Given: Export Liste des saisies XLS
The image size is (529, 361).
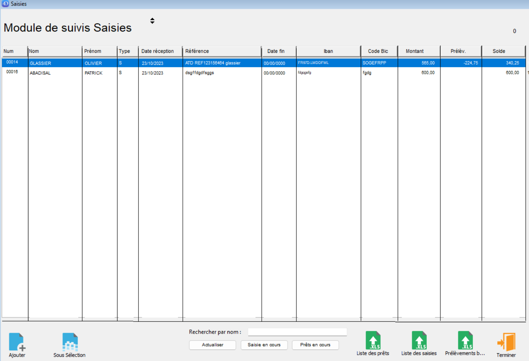Looking at the screenshot, I should [419, 340].
